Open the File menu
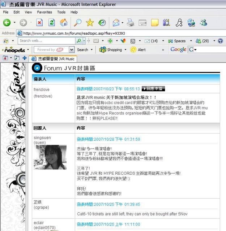 [x=6, y=12]
